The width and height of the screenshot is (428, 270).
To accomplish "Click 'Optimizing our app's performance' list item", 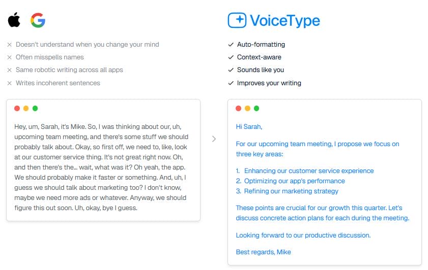I will click(294, 181).
